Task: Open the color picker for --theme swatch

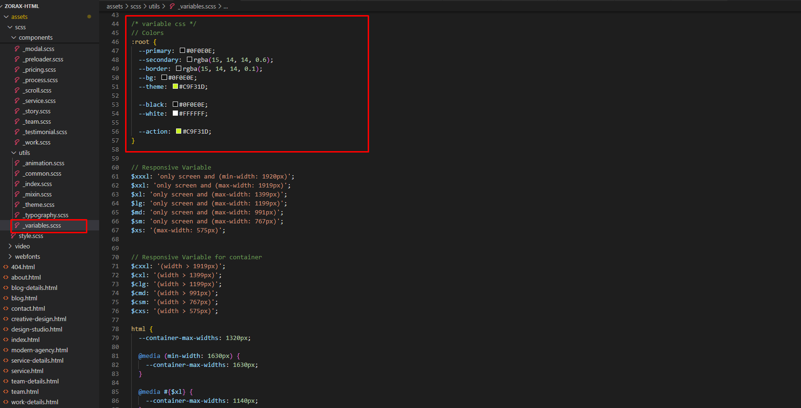Action: coord(175,86)
